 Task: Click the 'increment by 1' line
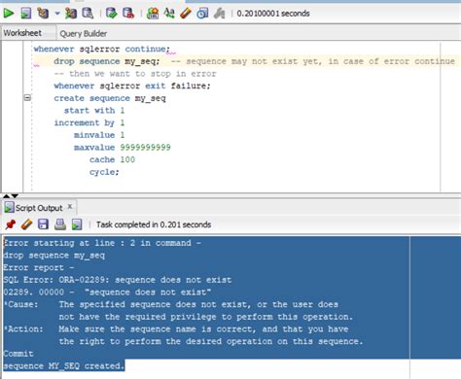(x=89, y=122)
